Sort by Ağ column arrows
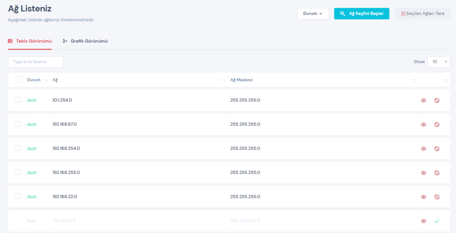456x233 pixels. (x=224, y=80)
